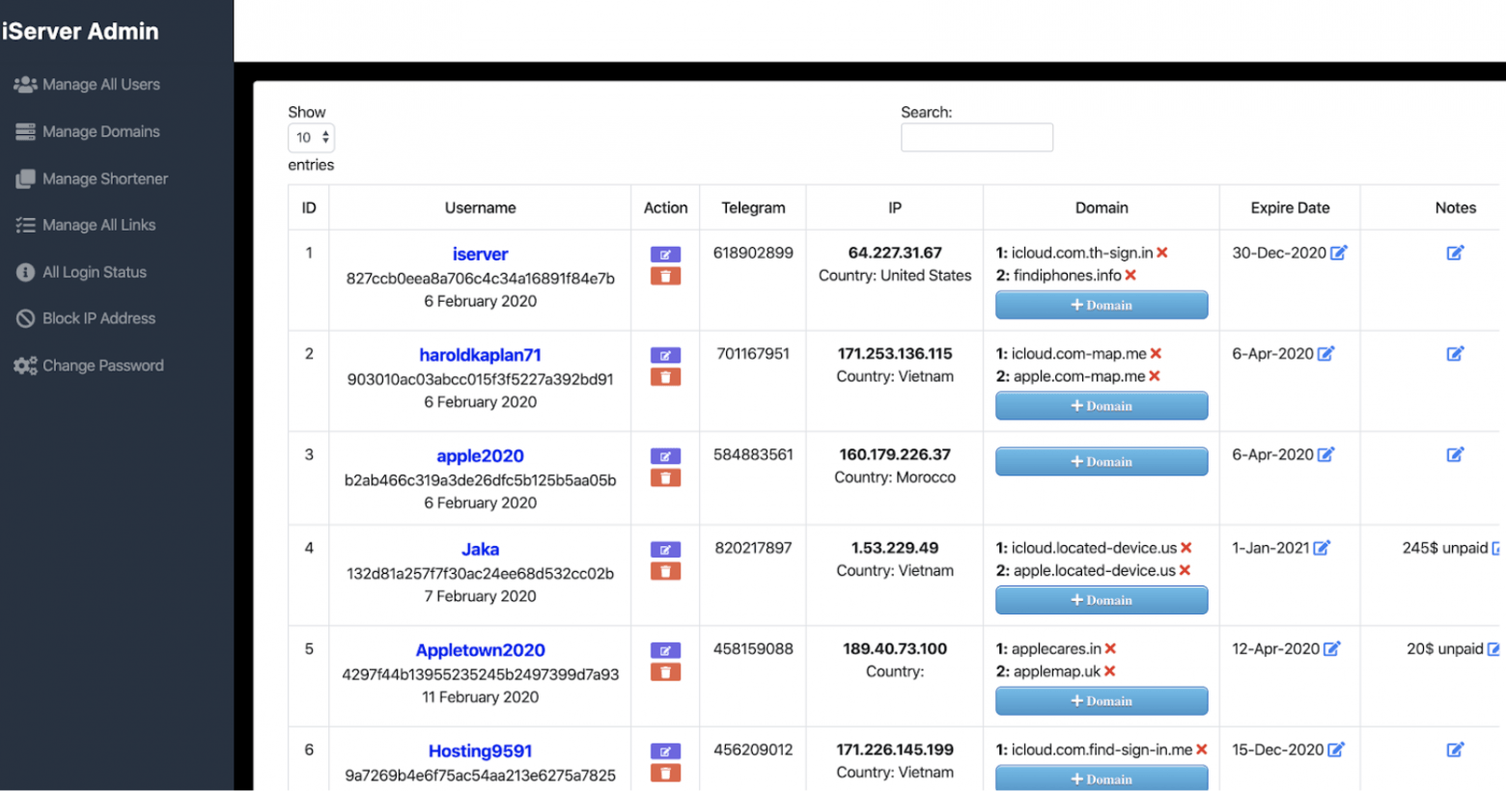
Task: Edit expire date 15-Dec-2020 pencil icon
Action: coord(1336,750)
